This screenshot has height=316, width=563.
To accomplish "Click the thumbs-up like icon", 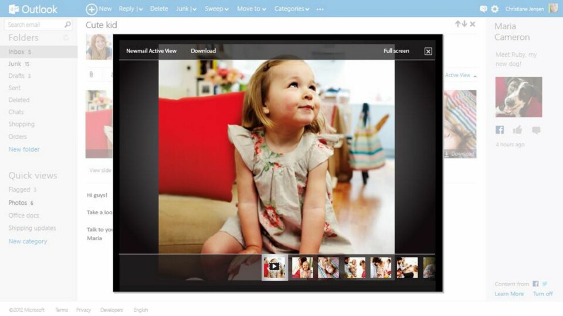I will [517, 130].
